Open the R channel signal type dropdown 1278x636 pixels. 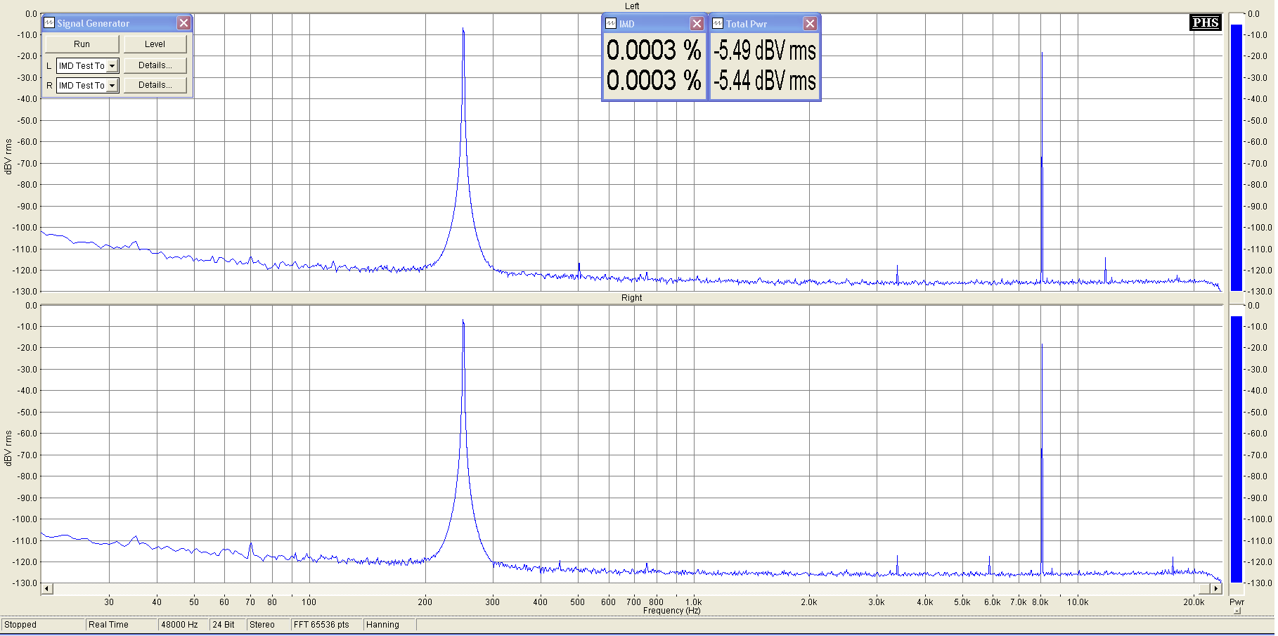tap(112, 86)
